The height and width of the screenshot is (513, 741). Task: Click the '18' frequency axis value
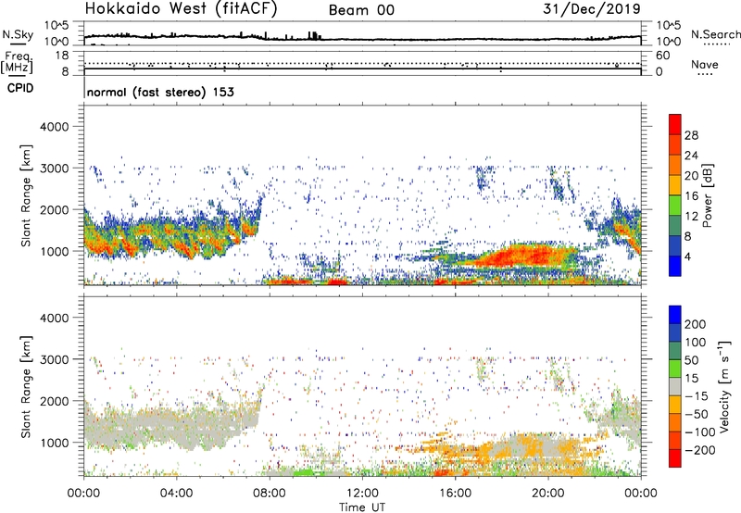pos(61,56)
